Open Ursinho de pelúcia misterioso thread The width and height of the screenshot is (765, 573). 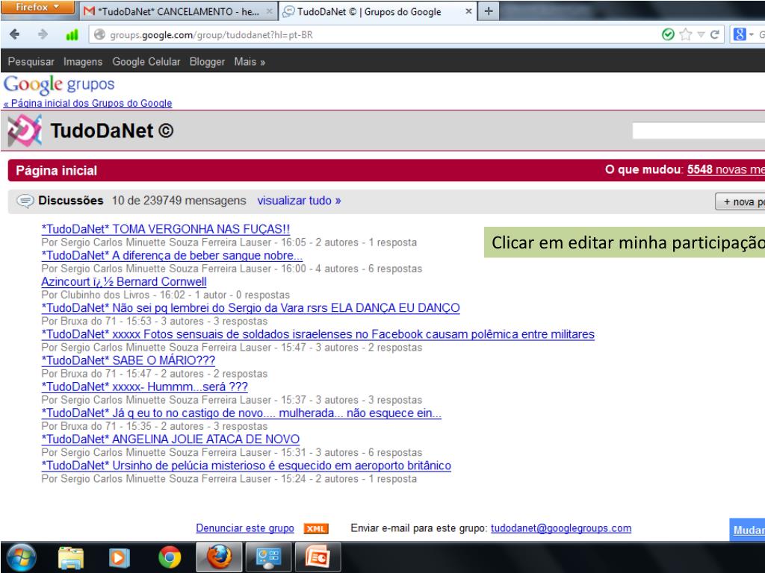pyautogui.click(x=246, y=466)
